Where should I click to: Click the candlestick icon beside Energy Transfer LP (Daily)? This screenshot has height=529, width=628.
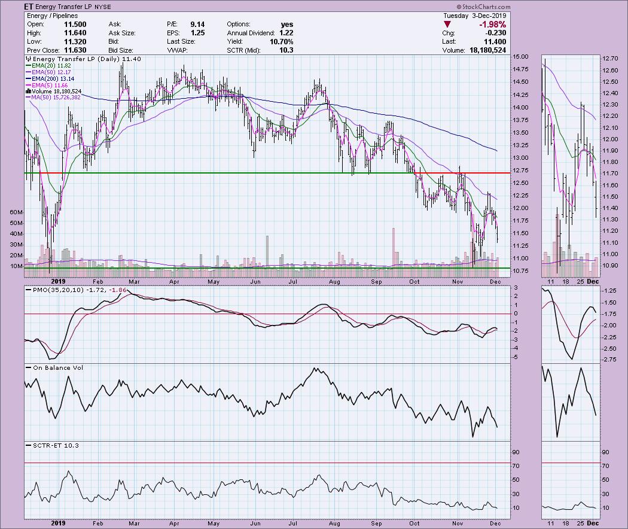click(29, 59)
